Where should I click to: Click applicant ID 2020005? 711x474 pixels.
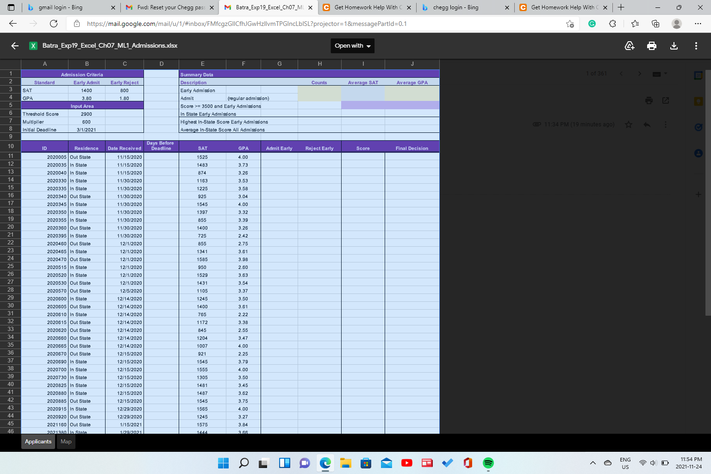pyautogui.click(x=44, y=157)
